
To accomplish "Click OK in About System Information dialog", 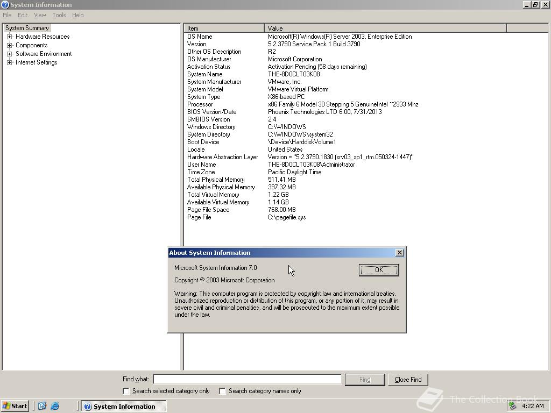I will coord(379,270).
